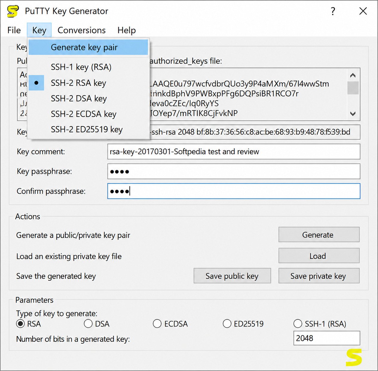
Task: Click the 'Number of bits in a generated key:' label
Action: tap(73, 339)
